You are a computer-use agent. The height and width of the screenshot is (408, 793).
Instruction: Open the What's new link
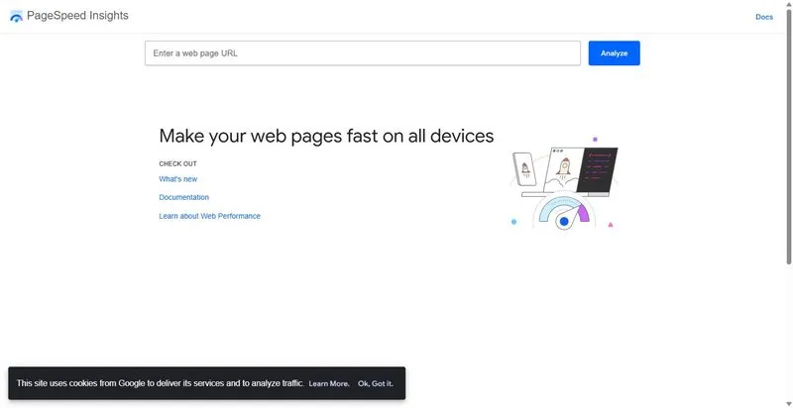tap(178, 179)
